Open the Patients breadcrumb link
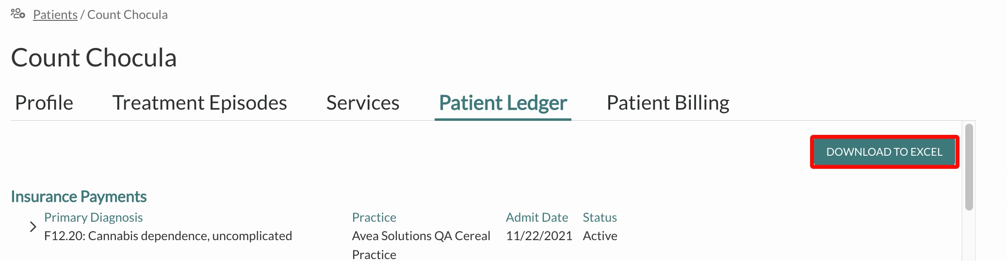 55,15
